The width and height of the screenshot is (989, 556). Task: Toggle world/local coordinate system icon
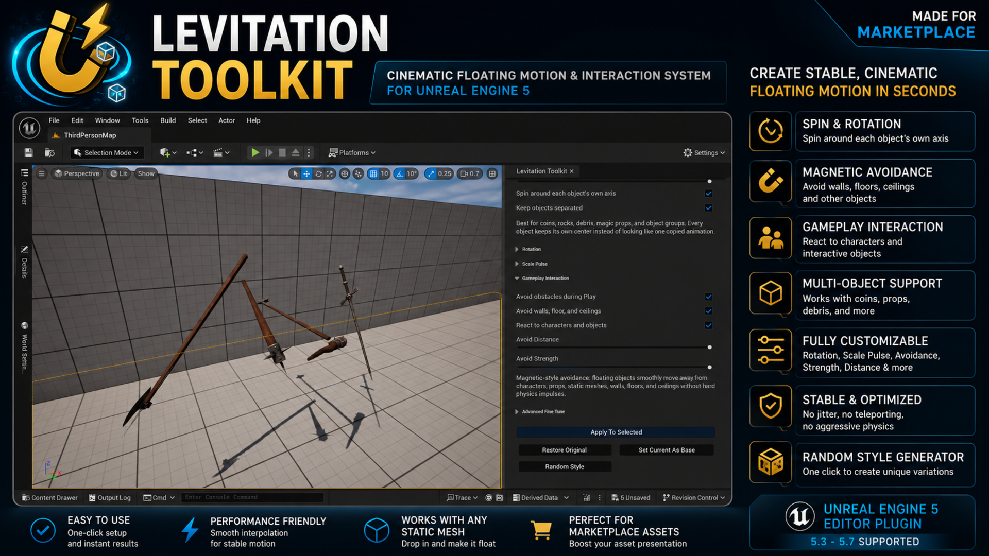[345, 173]
